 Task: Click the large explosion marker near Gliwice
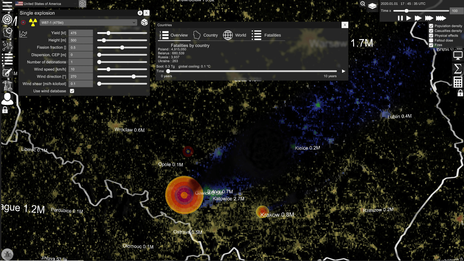point(184,195)
